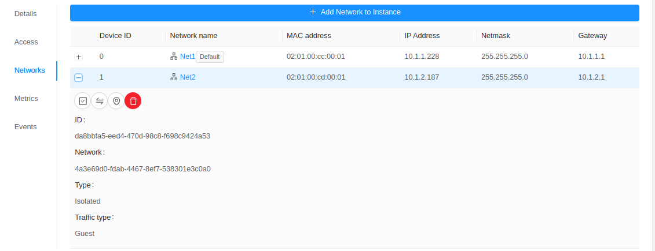Collapse the Device ID 1 row

(79, 78)
